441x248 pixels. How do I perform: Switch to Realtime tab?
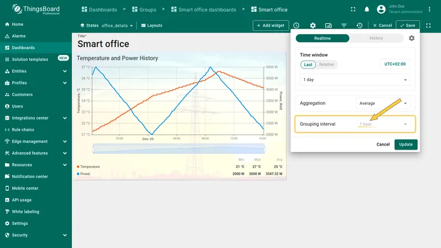point(322,38)
